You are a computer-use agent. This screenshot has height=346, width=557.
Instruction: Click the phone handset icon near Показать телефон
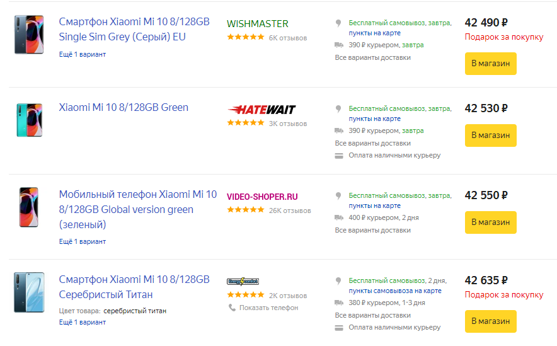click(232, 308)
